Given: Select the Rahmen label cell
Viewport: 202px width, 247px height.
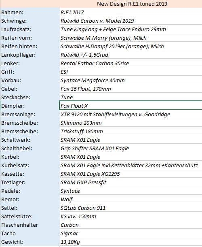Looking at the screenshot, I should [30, 12].
